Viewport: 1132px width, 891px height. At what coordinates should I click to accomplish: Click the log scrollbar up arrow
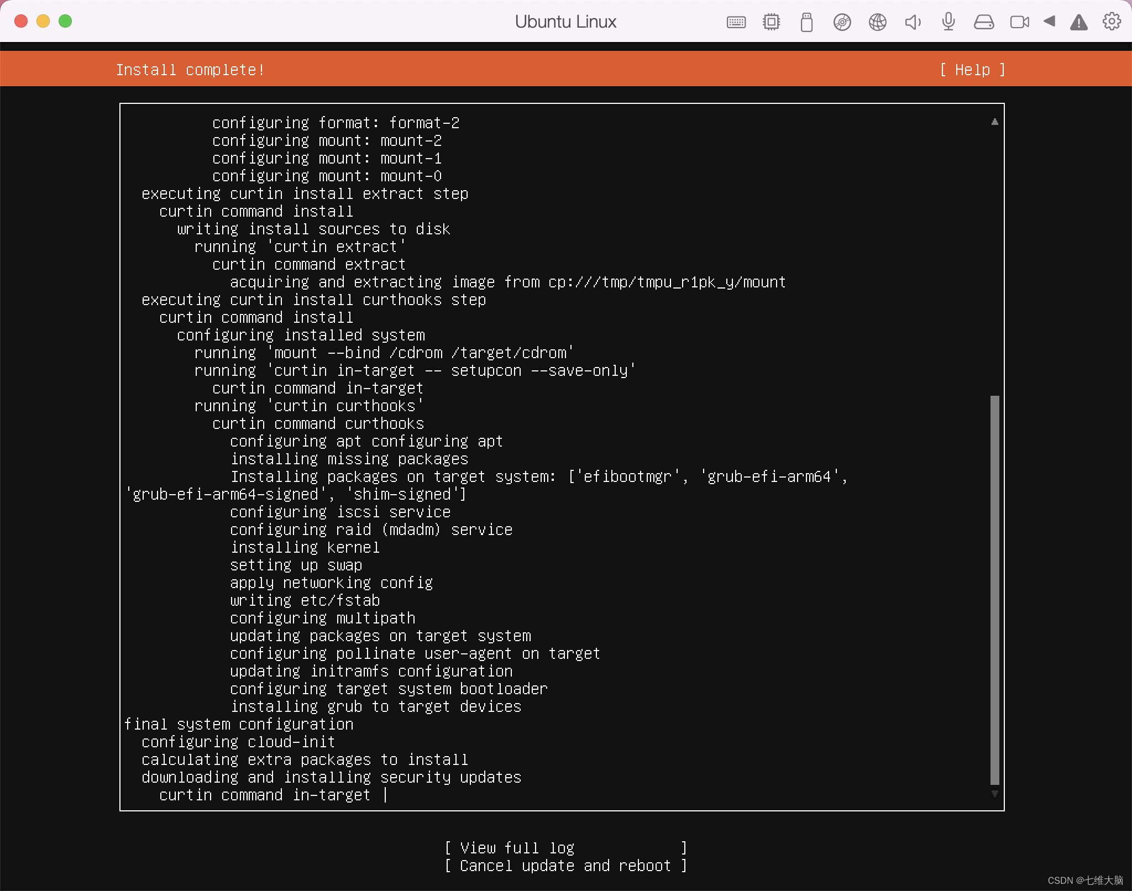pyautogui.click(x=994, y=122)
